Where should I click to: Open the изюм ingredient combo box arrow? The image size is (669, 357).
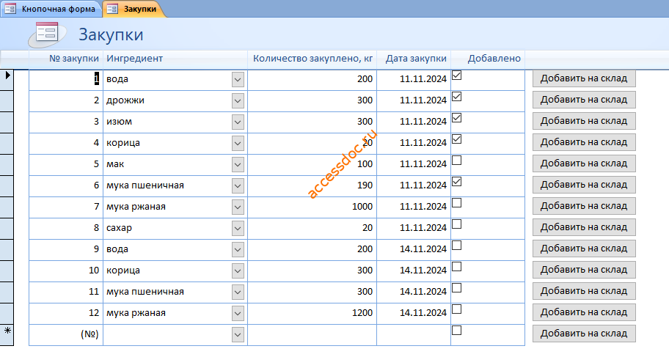coord(238,122)
